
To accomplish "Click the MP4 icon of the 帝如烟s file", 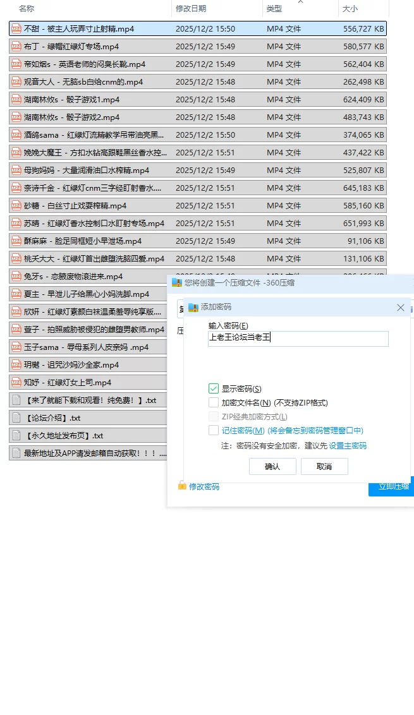I will pyautogui.click(x=16, y=64).
